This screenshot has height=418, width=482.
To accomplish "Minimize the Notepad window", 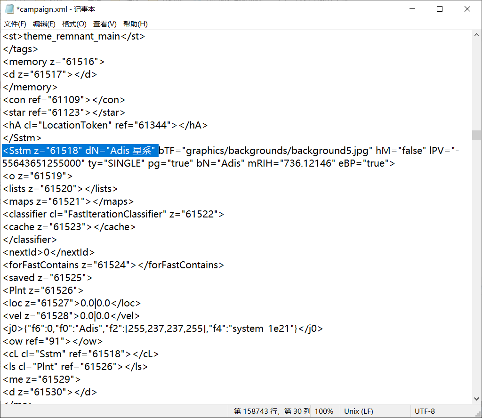I will [x=412, y=9].
